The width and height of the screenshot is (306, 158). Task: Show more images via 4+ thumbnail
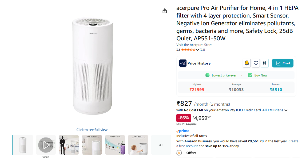click(x=161, y=145)
